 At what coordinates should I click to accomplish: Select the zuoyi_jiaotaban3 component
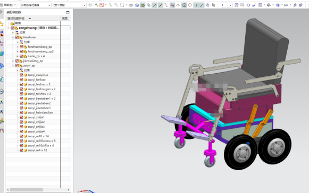coord(39,108)
